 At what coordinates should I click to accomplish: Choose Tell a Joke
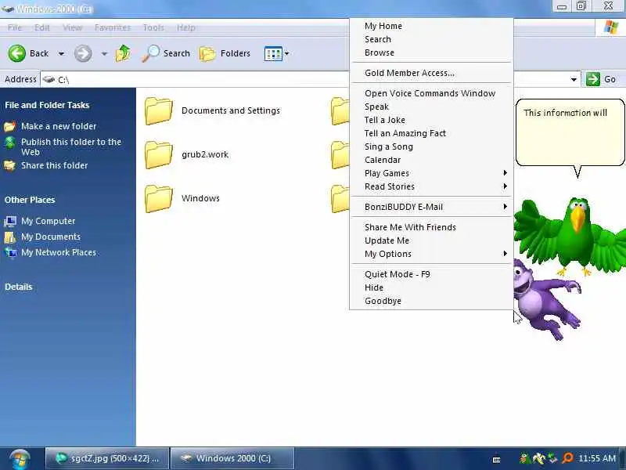click(x=385, y=120)
